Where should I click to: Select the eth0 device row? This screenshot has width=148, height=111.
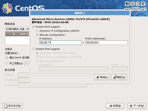point(17,34)
